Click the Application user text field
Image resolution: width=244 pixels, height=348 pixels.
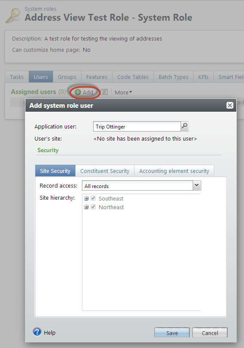pos(137,126)
